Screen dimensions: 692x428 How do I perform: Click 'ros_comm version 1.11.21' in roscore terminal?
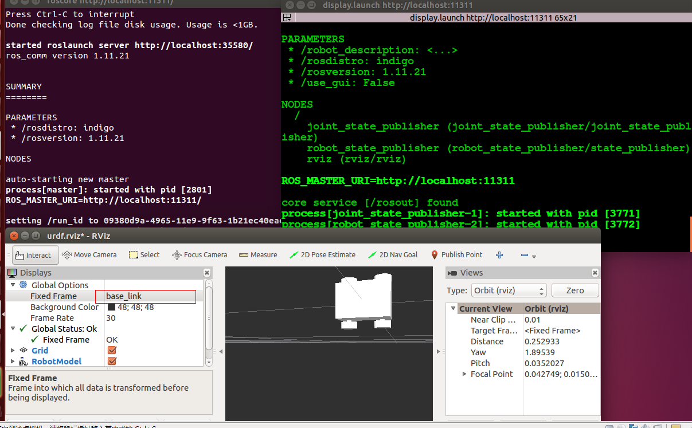[x=67, y=56]
